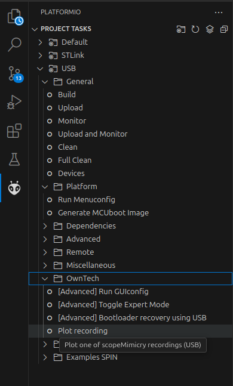The image size is (233, 386).
Task: Open the Testing flask view
Action: coord(14,159)
